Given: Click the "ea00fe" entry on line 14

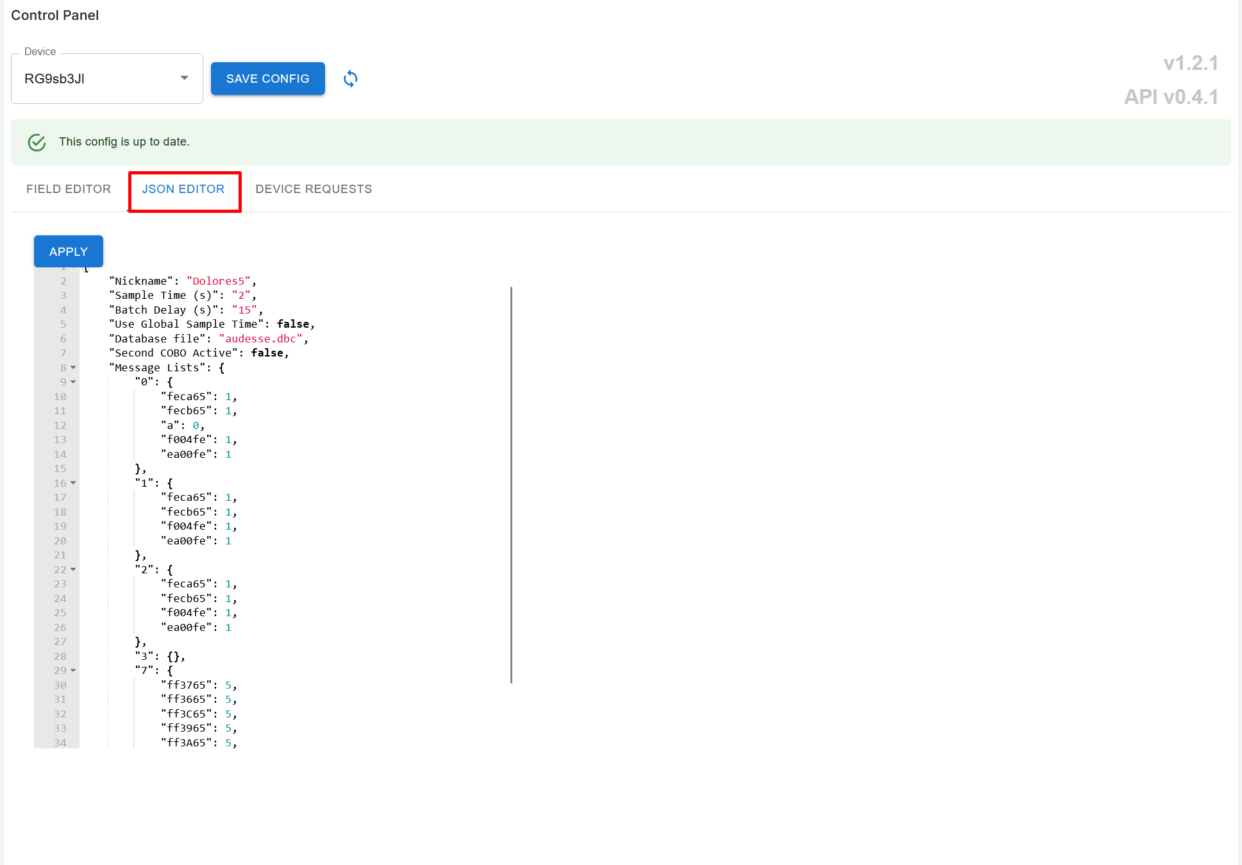Looking at the screenshot, I should pos(196,455).
